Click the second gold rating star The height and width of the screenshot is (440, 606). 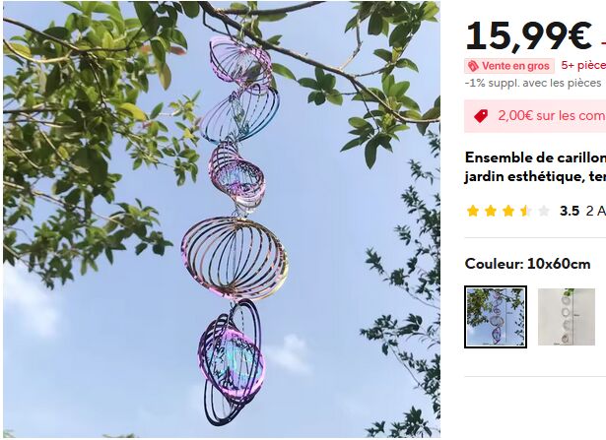click(491, 211)
